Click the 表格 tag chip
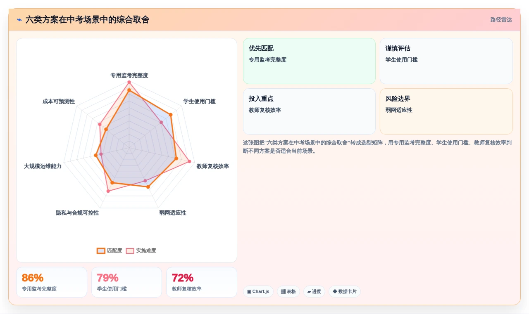The height and width of the screenshot is (314, 529). click(288, 291)
